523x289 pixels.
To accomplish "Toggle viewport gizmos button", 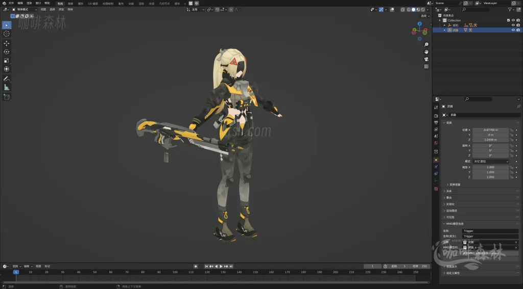I will tap(381, 10).
